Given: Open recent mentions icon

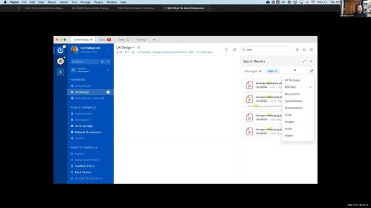Looking at the screenshot, I should click(297, 50).
